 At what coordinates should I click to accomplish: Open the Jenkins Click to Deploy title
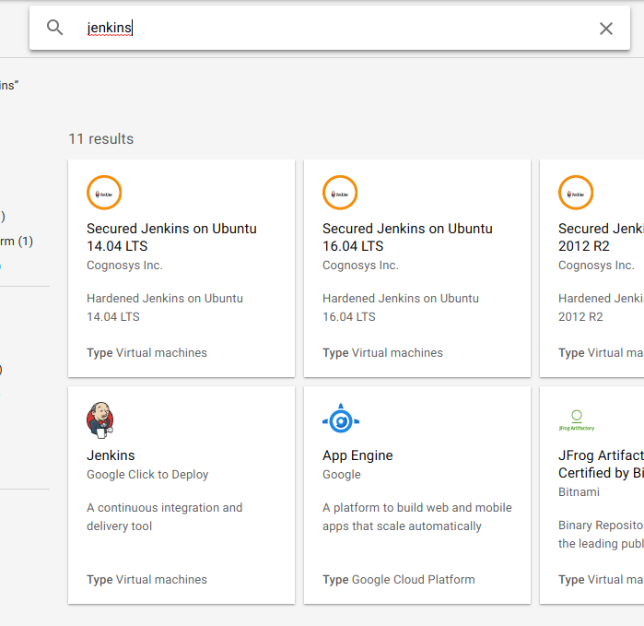(111, 455)
